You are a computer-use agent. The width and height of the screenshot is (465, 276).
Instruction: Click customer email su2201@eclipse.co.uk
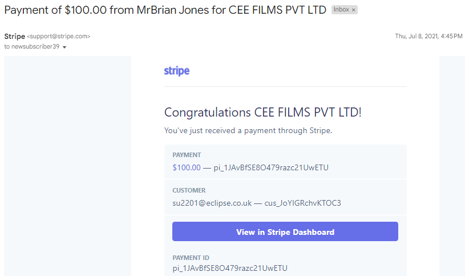tap(212, 203)
